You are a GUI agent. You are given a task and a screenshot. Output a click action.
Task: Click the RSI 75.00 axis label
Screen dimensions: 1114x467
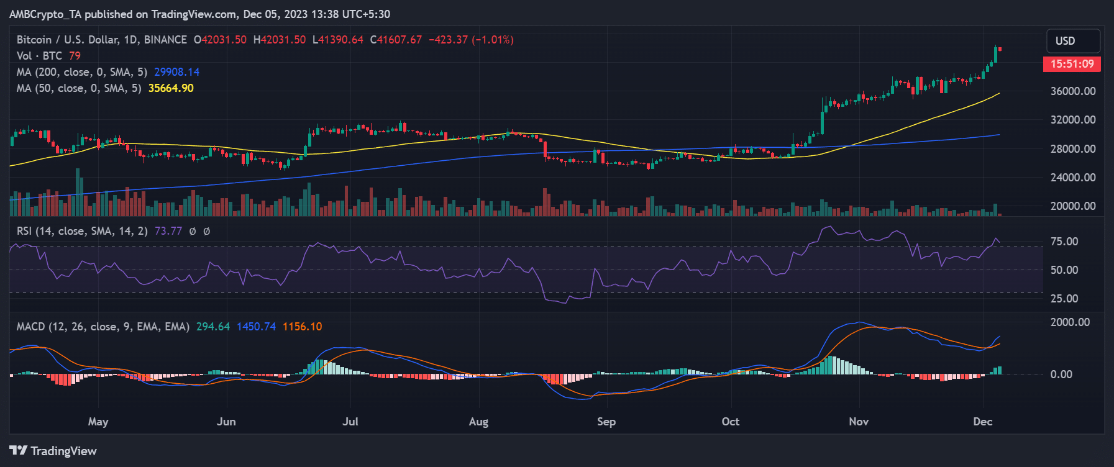pyautogui.click(x=1064, y=242)
